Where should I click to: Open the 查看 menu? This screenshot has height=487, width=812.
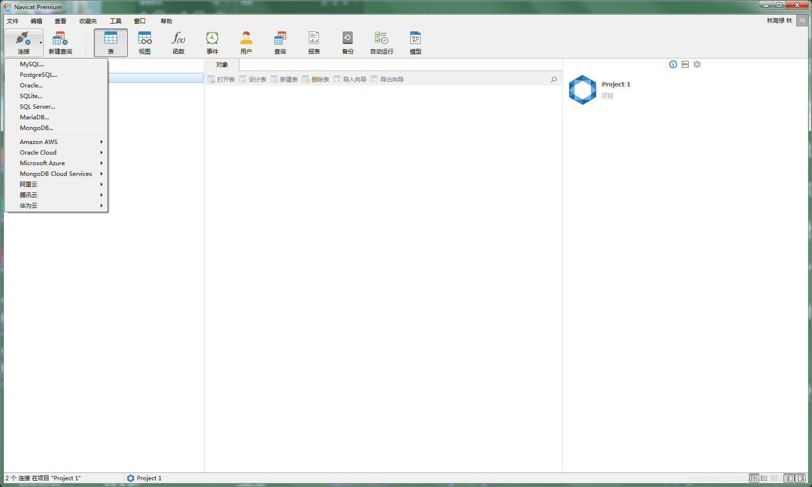tap(60, 21)
